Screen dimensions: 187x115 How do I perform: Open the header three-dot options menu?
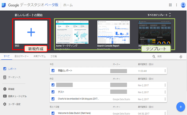177,5
